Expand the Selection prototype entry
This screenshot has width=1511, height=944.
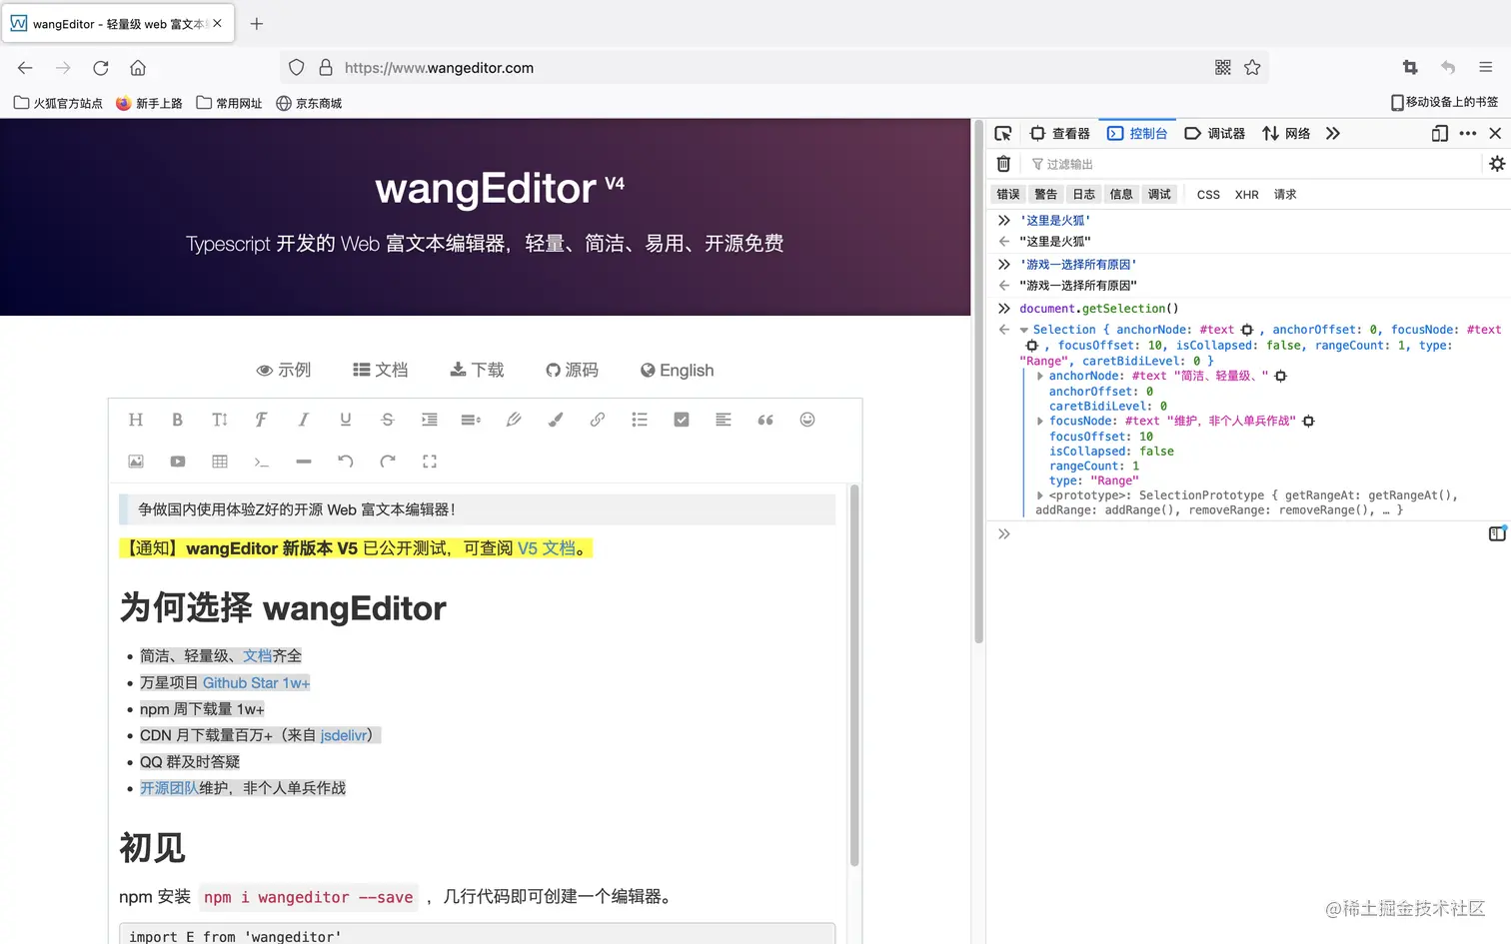1038,494
